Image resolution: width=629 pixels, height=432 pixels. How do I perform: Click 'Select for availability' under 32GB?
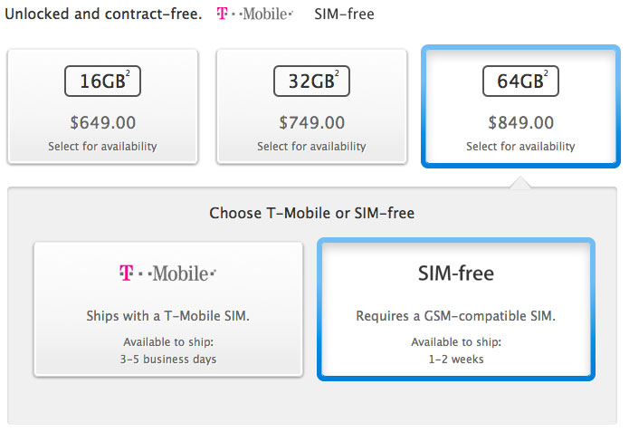(x=311, y=146)
